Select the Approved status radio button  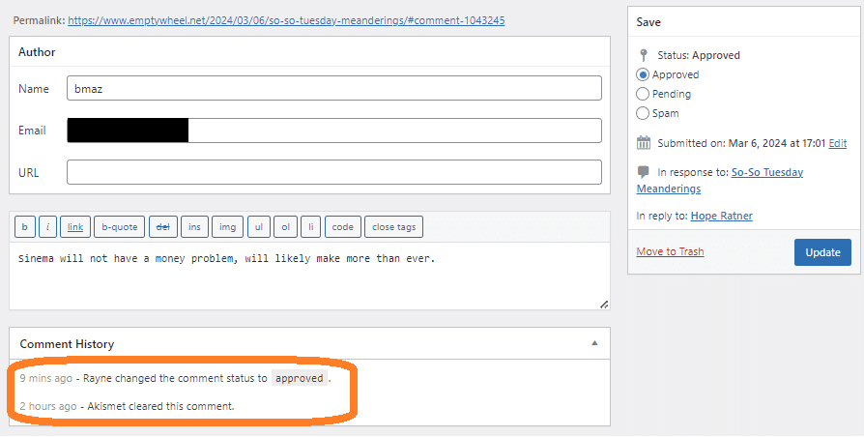coord(643,74)
